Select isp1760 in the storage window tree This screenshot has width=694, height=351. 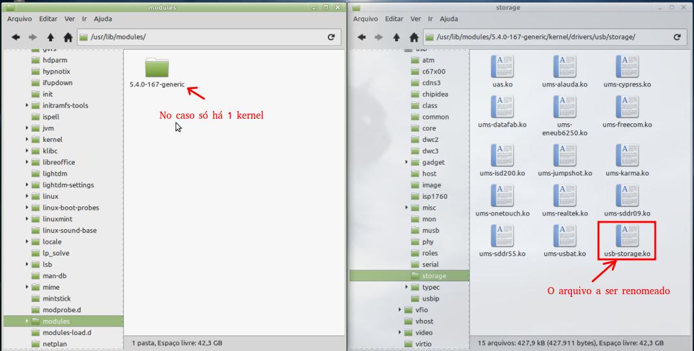click(x=434, y=196)
